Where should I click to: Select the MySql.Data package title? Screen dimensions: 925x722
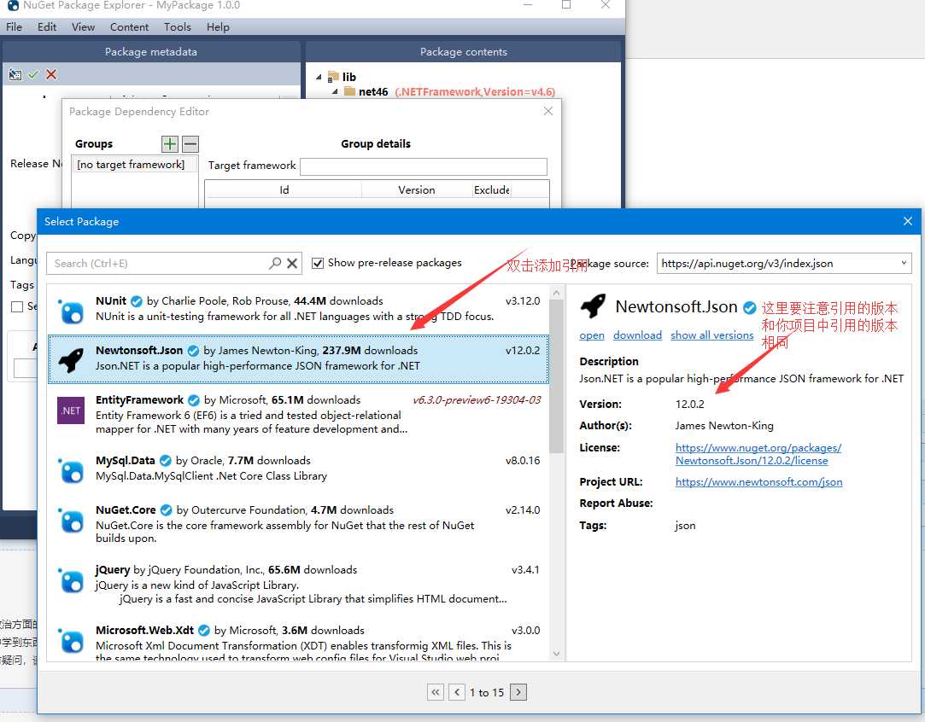click(125, 460)
